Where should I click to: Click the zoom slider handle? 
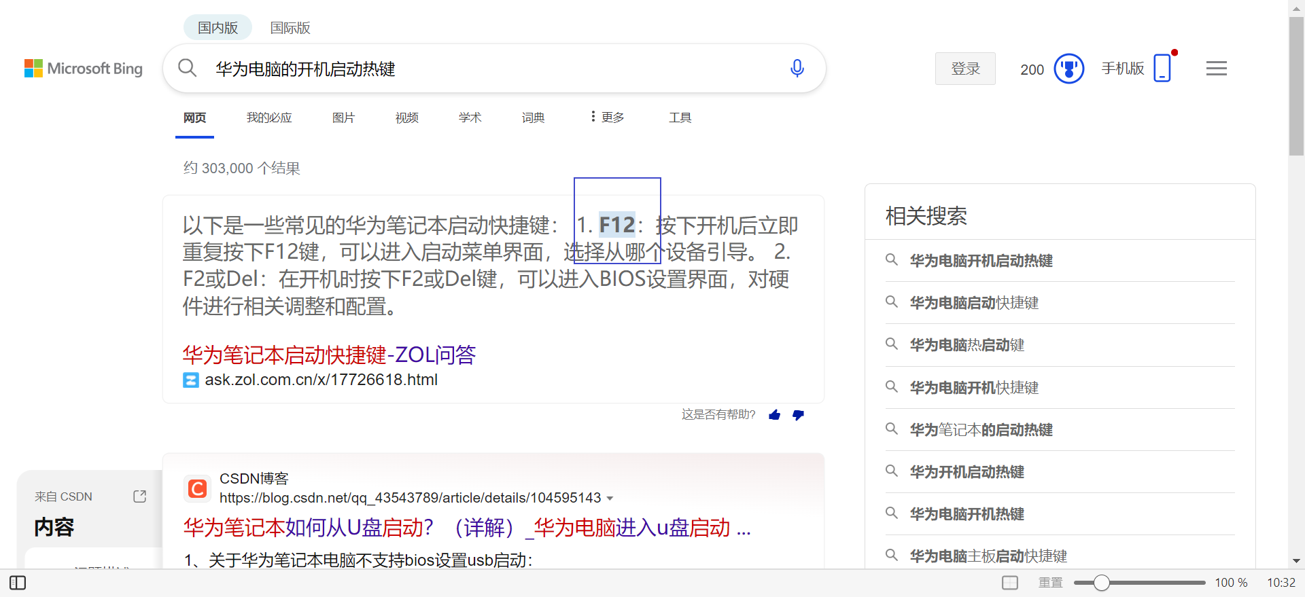coord(1102,583)
